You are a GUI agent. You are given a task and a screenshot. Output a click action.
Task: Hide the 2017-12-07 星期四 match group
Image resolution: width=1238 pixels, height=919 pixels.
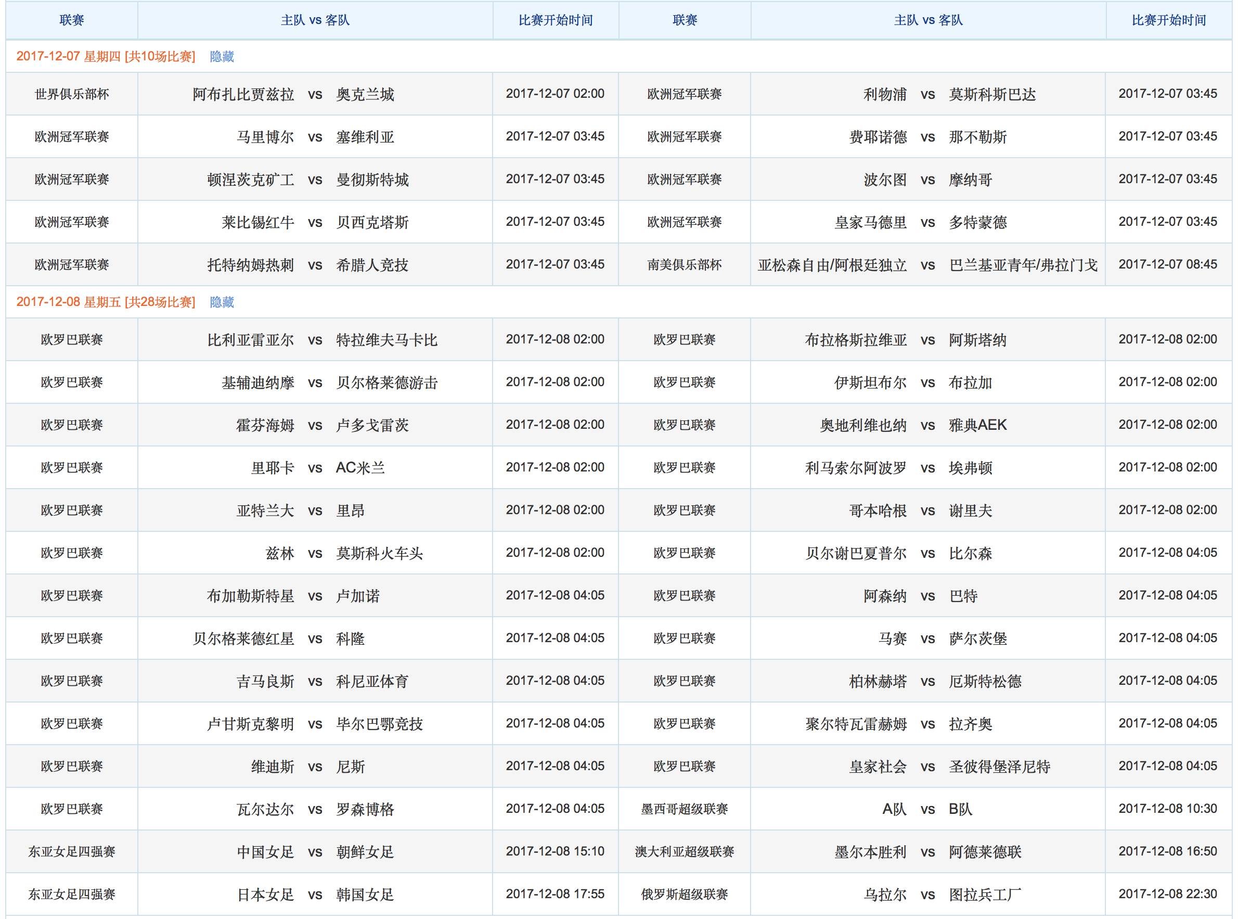[222, 57]
